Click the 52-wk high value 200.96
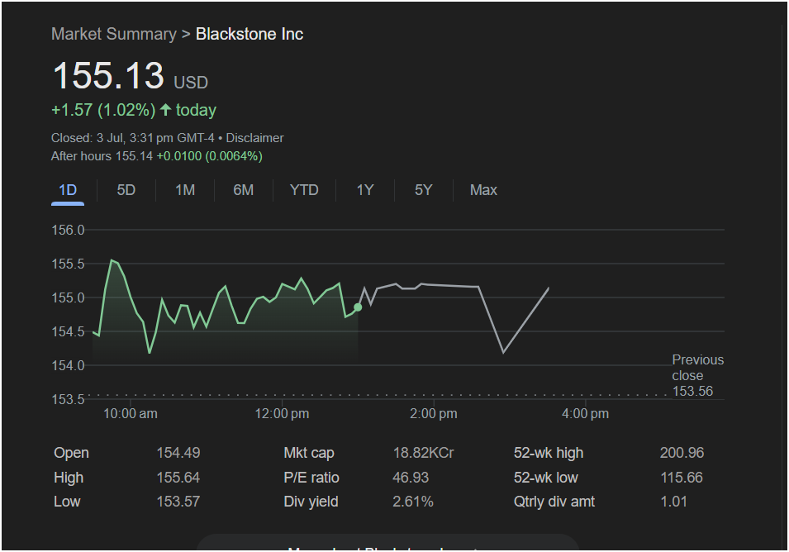789x552 pixels. pyautogui.click(x=682, y=453)
